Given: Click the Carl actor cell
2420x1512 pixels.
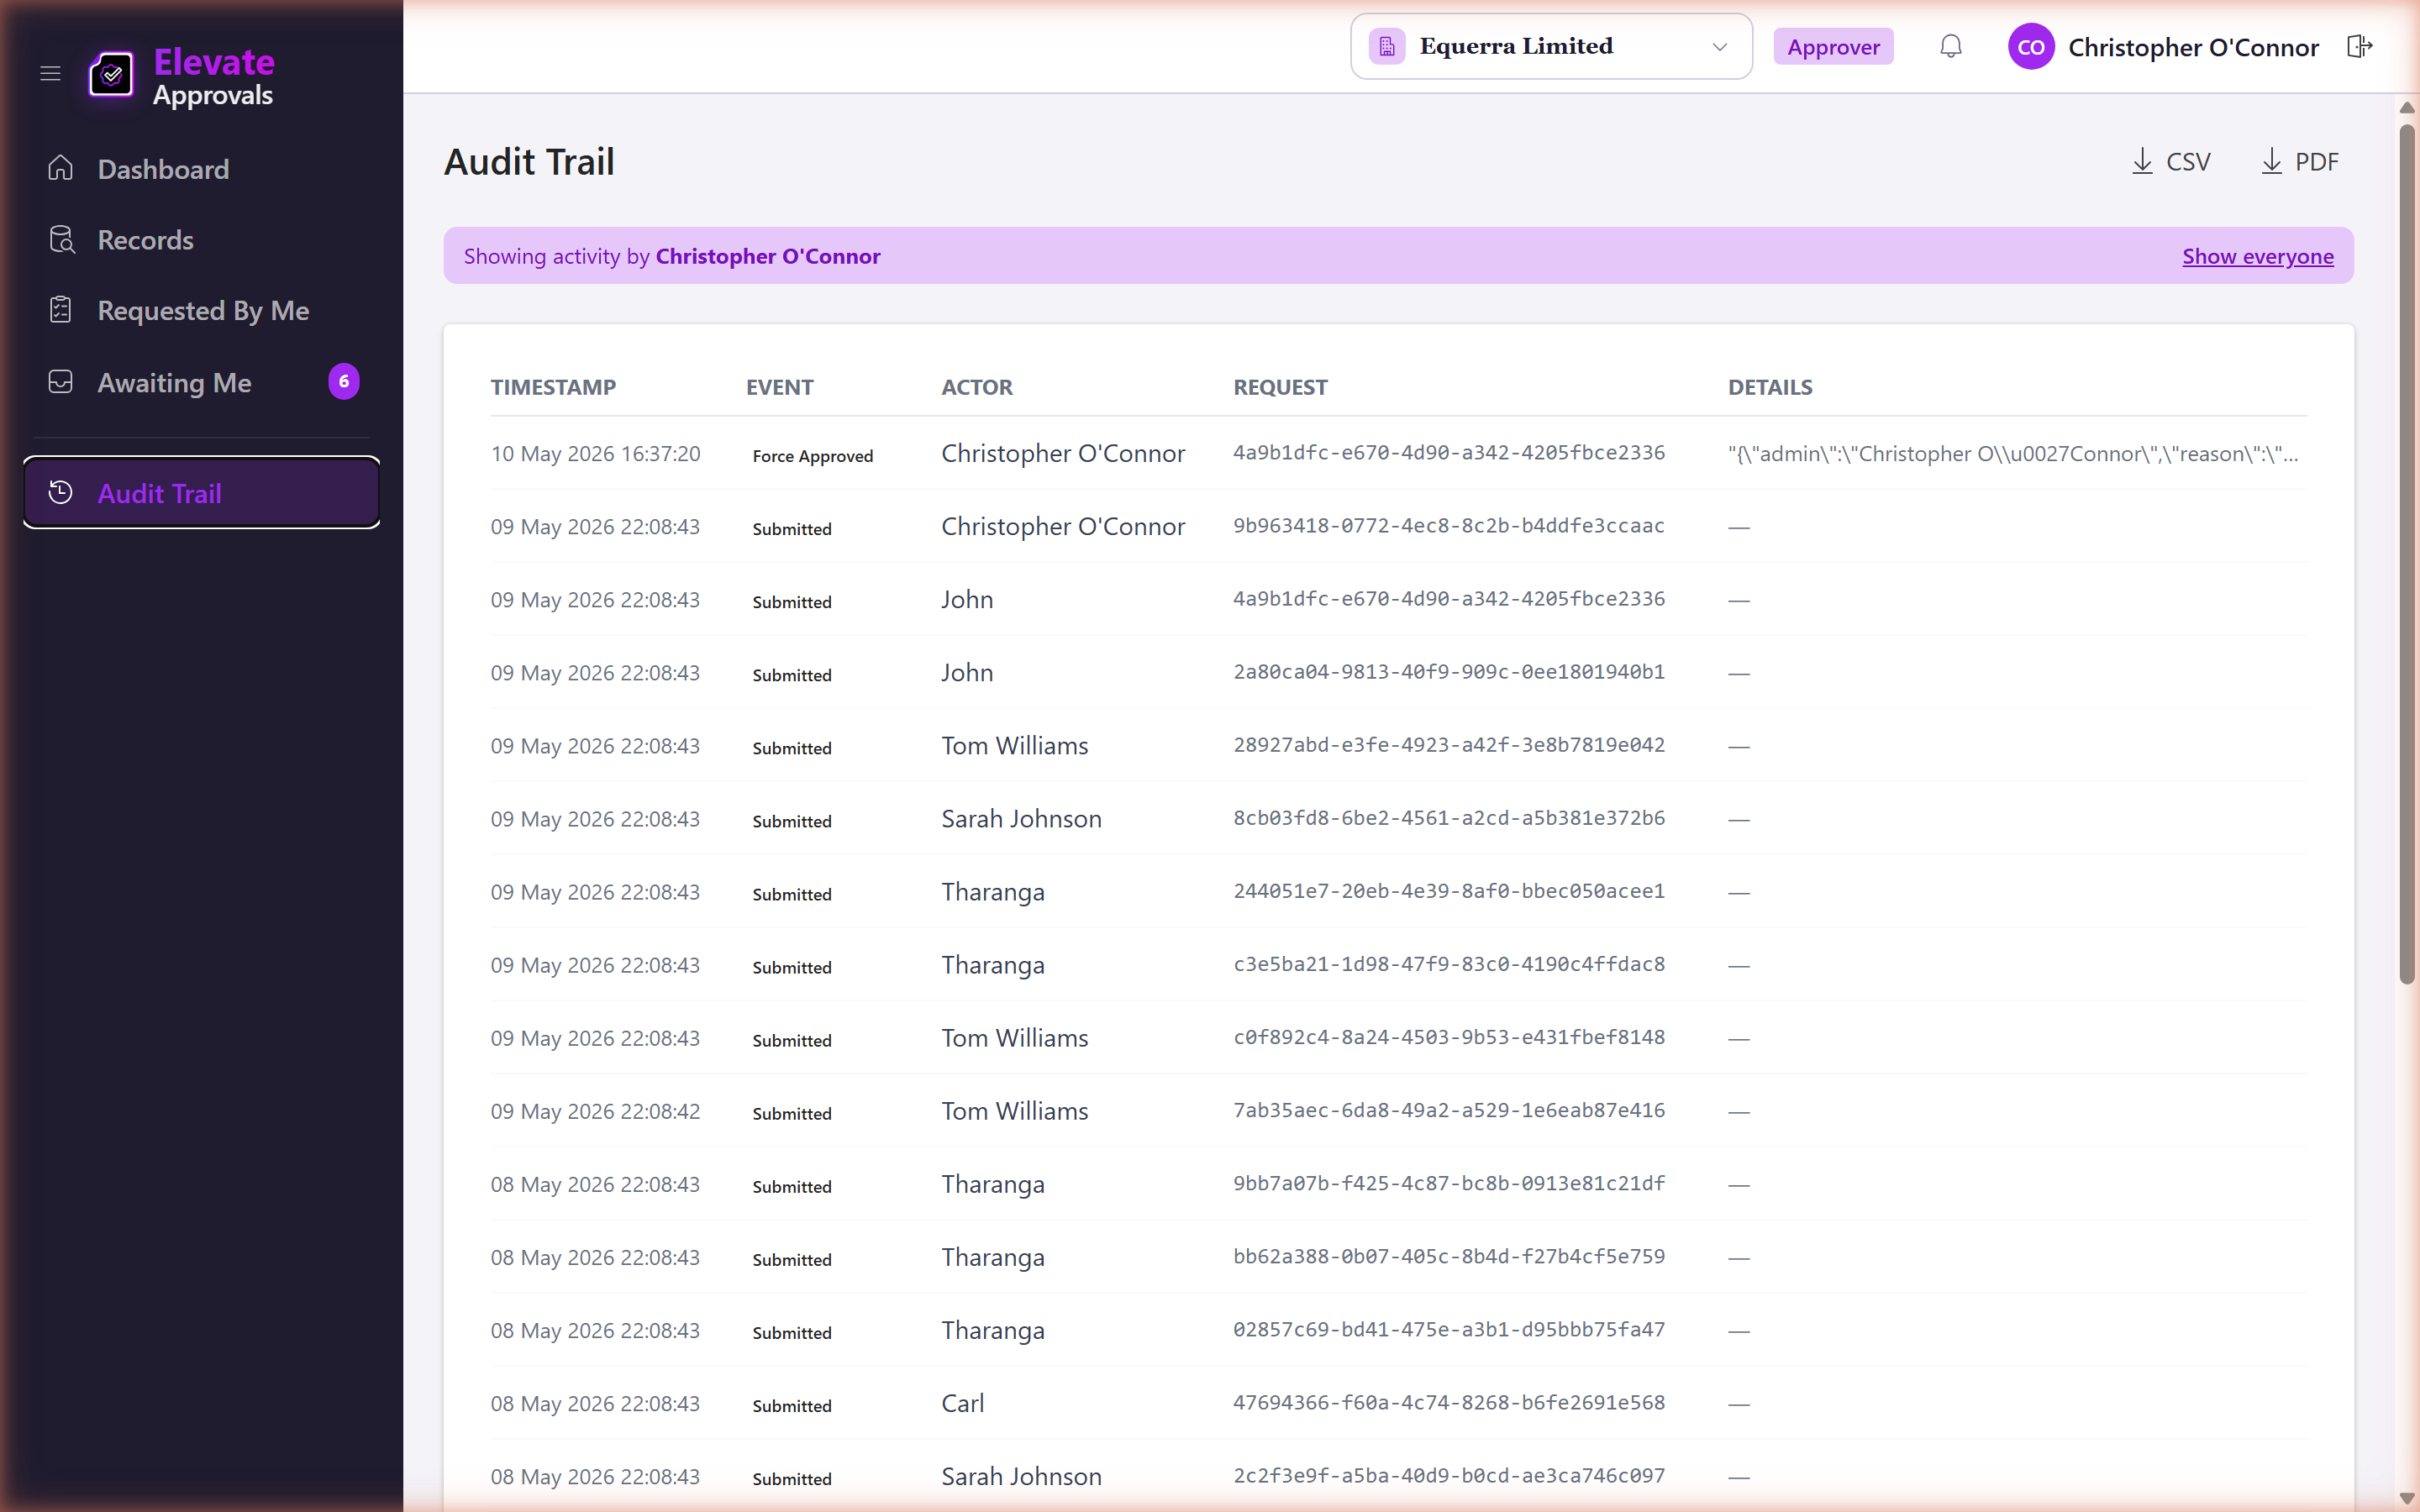Looking at the screenshot, I should 963,1404.
